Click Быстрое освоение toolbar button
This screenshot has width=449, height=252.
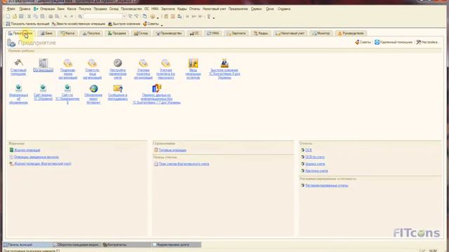pos(124,24)
